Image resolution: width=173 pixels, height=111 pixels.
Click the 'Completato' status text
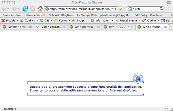tap(9, 109)
